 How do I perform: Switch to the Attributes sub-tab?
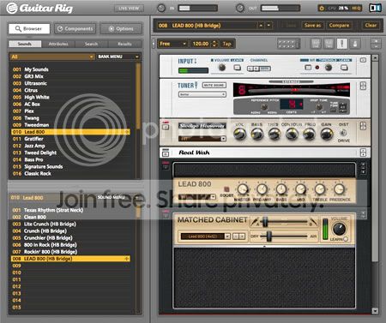(58, 44)
